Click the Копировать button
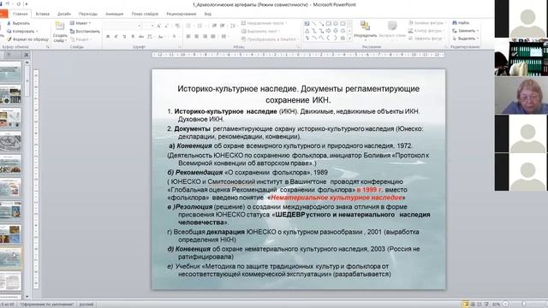The height and width of the screenshot is (308, 548). click(21, 31)
